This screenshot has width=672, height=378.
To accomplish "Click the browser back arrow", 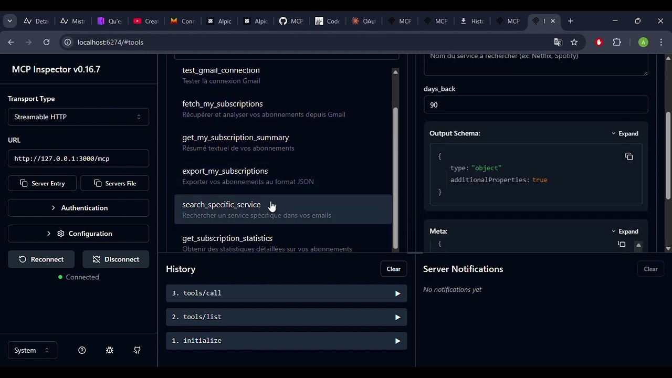I will coord(11,42).
